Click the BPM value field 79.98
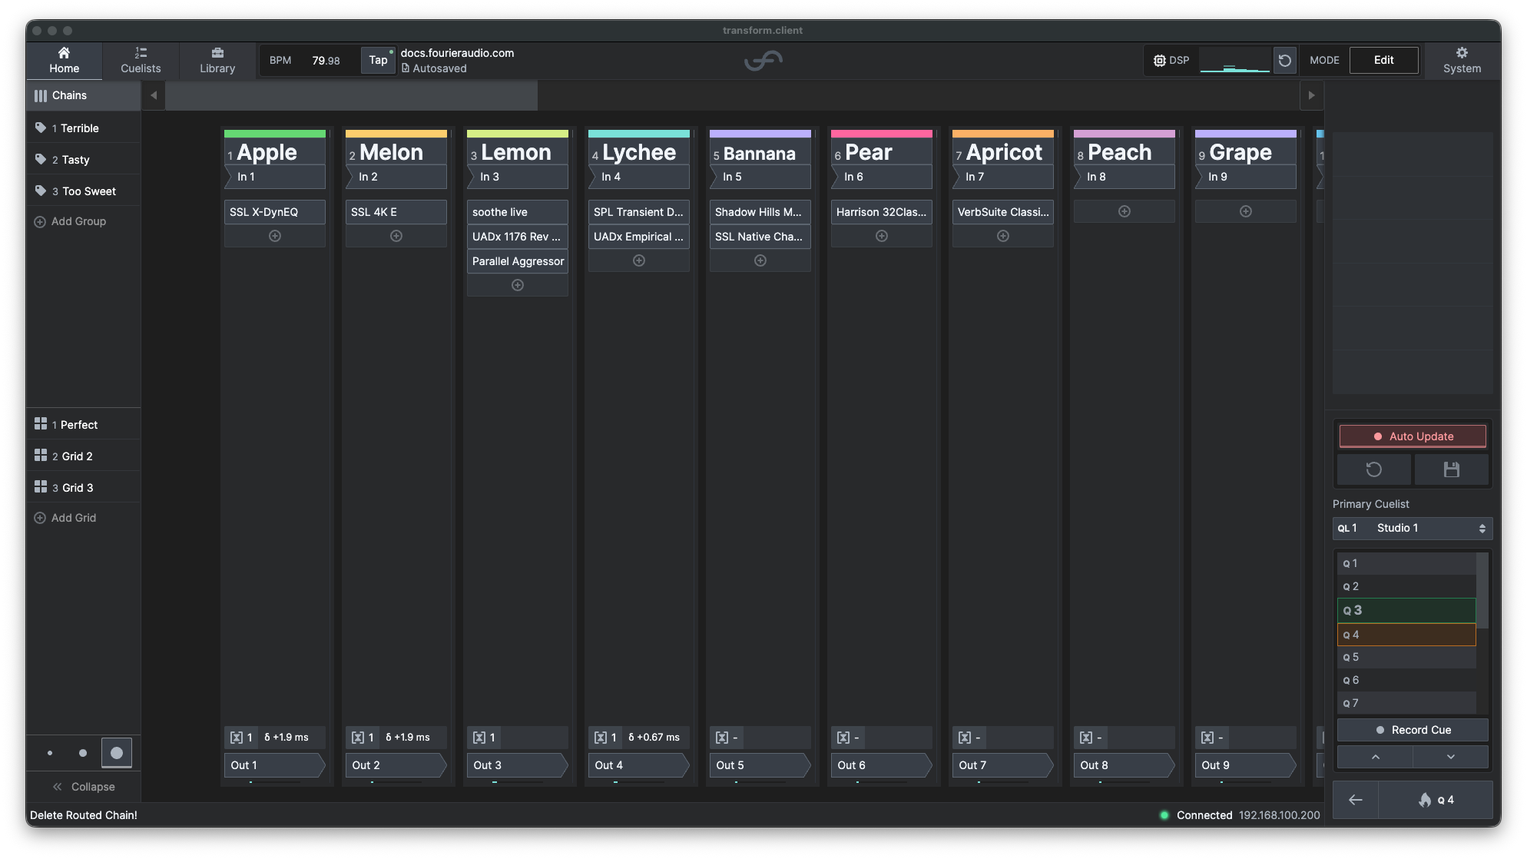This screenshot has width=1527, height=859. (326, 60)
